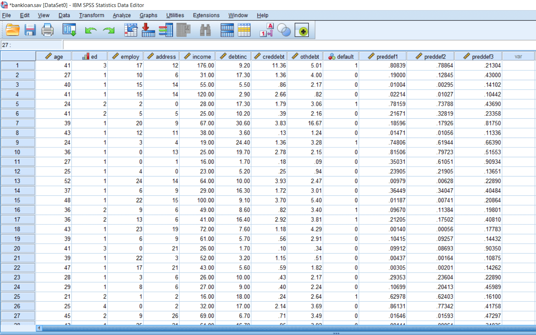Click the case number 5 row header
Image resolution: width=536 pixels, height=335 pixels.
point(18,104)
